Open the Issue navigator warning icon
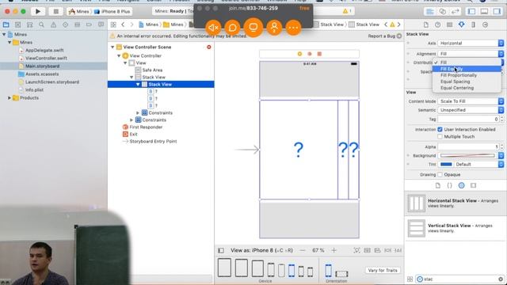 (53, 25)
